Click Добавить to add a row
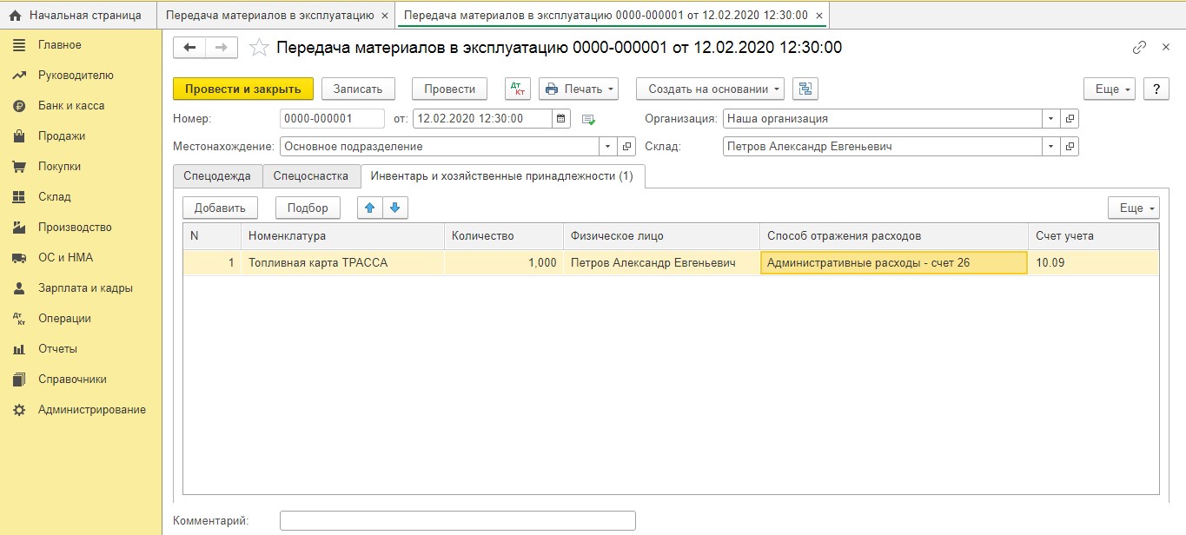This screenshot has height=535, width=1186. click(221, 208)
